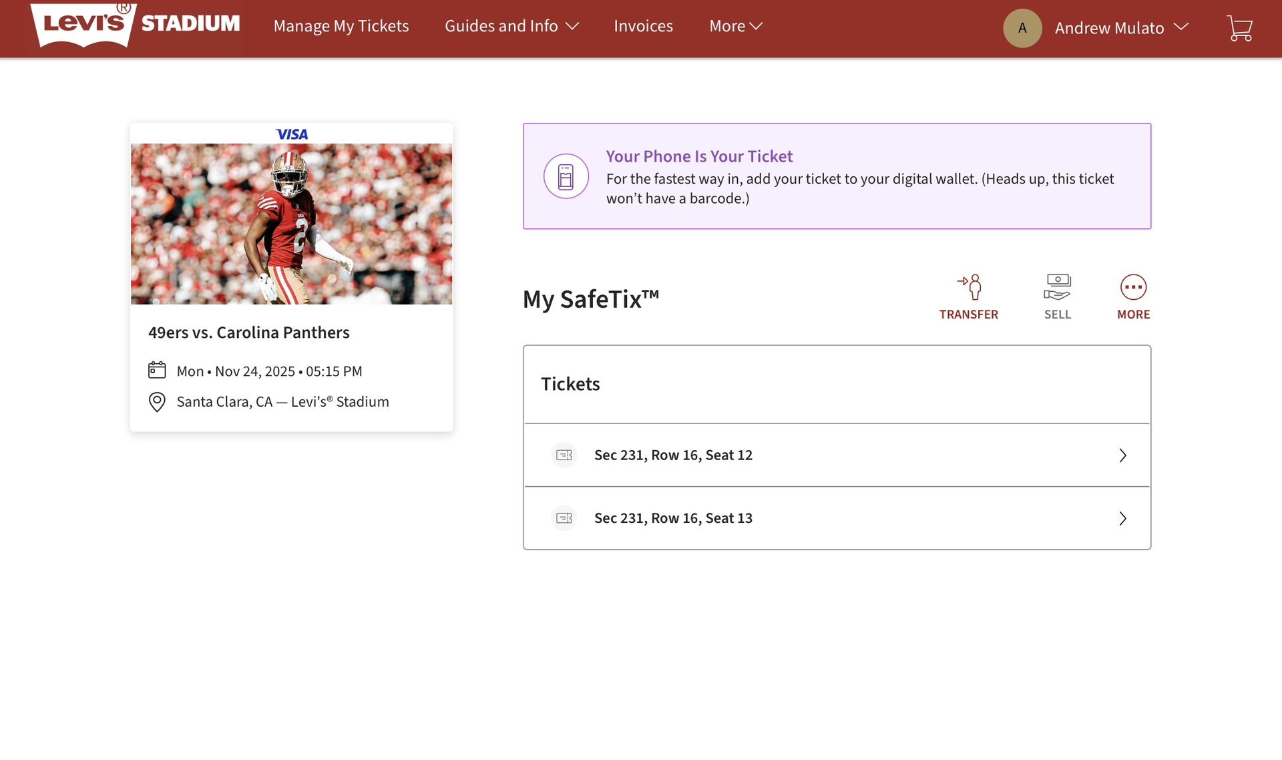Go to Invoices
Image resolution: width=1282 pixels, height=760 pixels.
coord(643,26)
